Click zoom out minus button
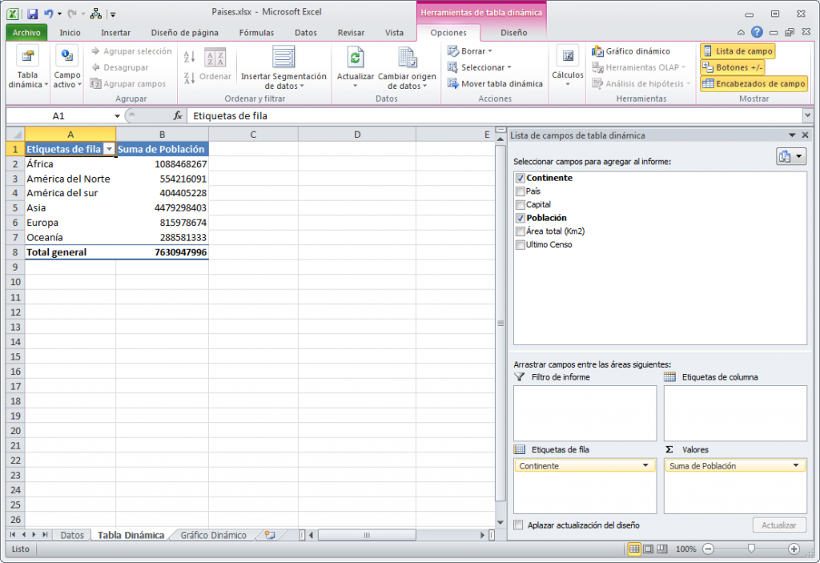 pos(708,549)
